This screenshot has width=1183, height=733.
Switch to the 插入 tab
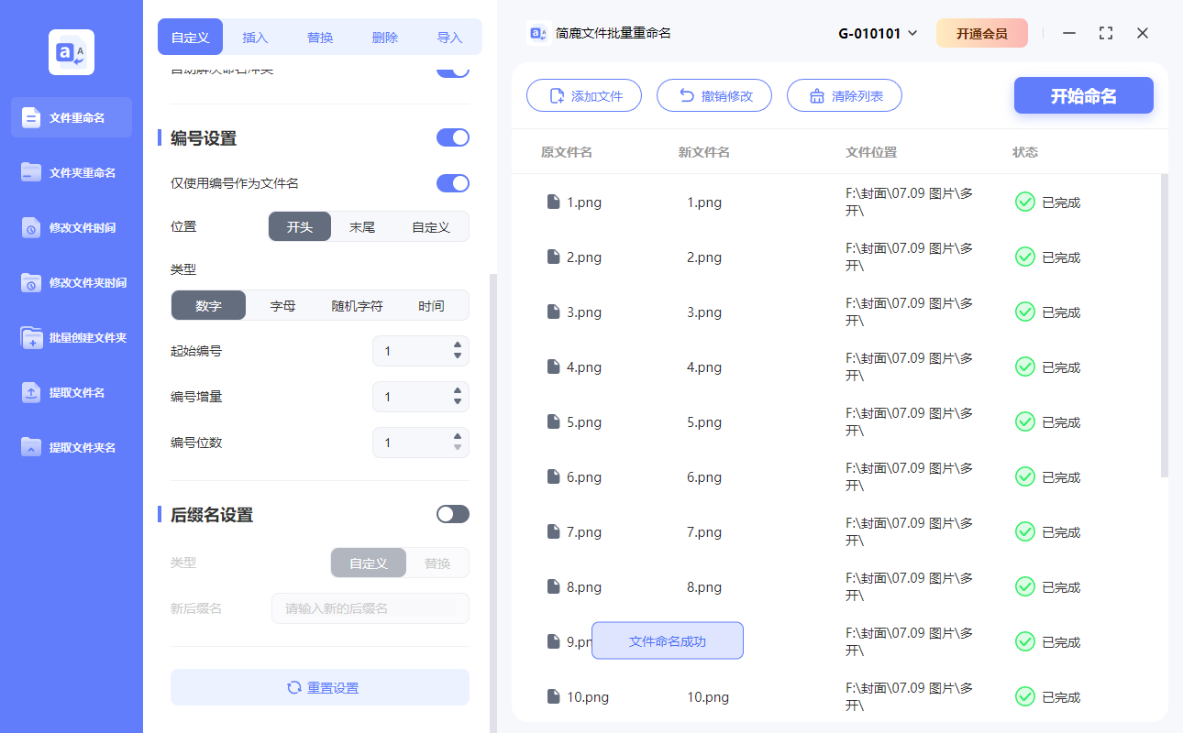255,38
